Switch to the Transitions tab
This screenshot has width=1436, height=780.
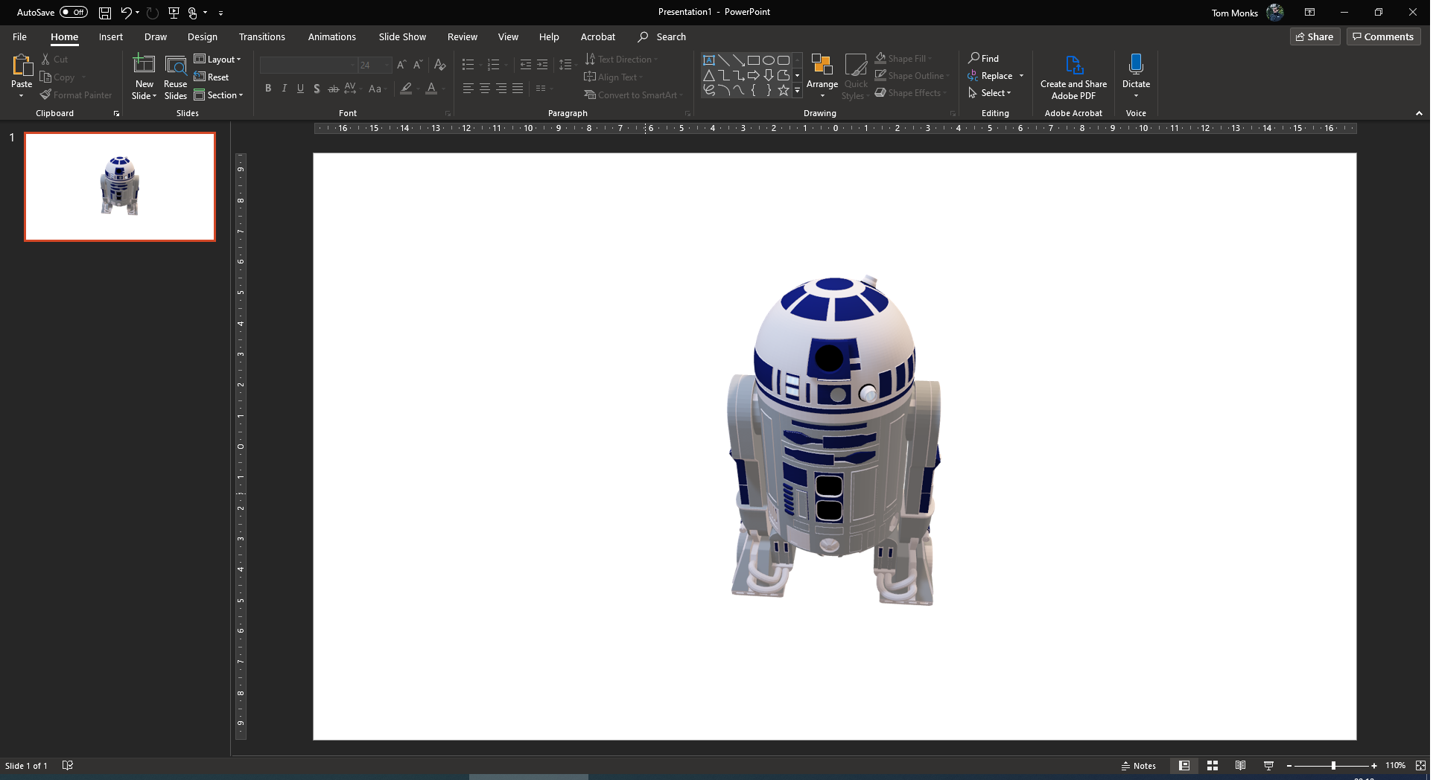[262, 36]
